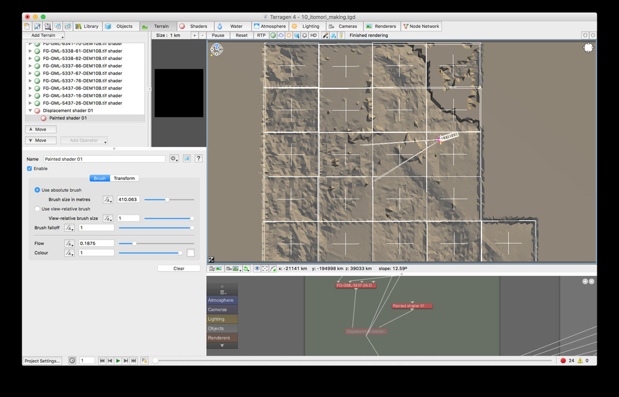Click the perspective camera P icon
The height and width of the screenshot is (397, 619).
233,269
